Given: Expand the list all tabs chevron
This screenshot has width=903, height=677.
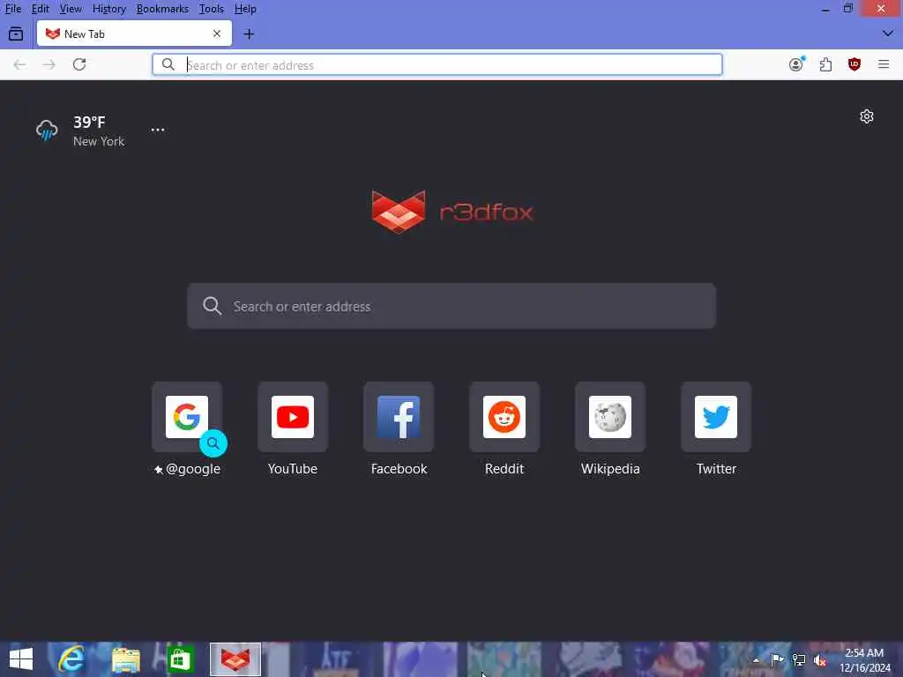Looking at the screenshot, I should pyautogui.click(x=888, y=33).
